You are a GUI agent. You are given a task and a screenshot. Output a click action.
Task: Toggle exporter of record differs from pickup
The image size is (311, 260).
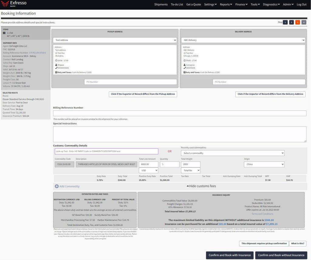point(143,94)
